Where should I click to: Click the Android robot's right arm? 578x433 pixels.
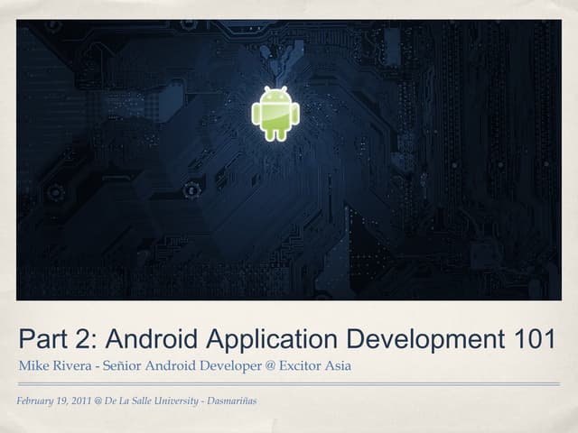tap(294, 114)
